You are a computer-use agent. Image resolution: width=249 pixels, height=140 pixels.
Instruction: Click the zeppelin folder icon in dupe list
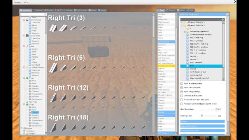click(x=188, y=31)
